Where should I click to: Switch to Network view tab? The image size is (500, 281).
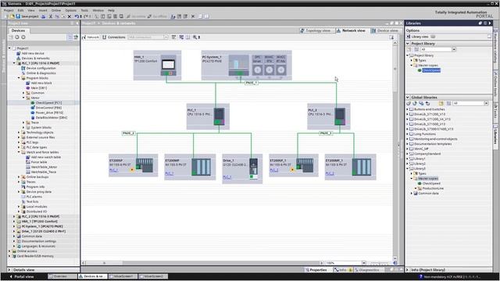[x=351, y=30]
